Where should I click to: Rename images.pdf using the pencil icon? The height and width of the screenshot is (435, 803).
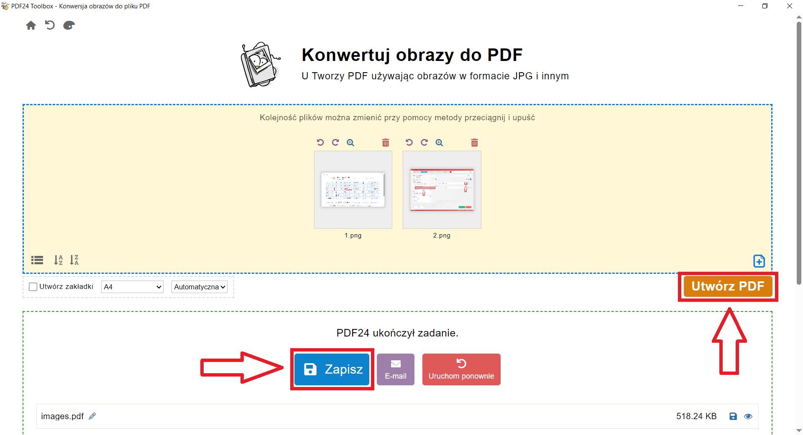click(x=92, y=416)
